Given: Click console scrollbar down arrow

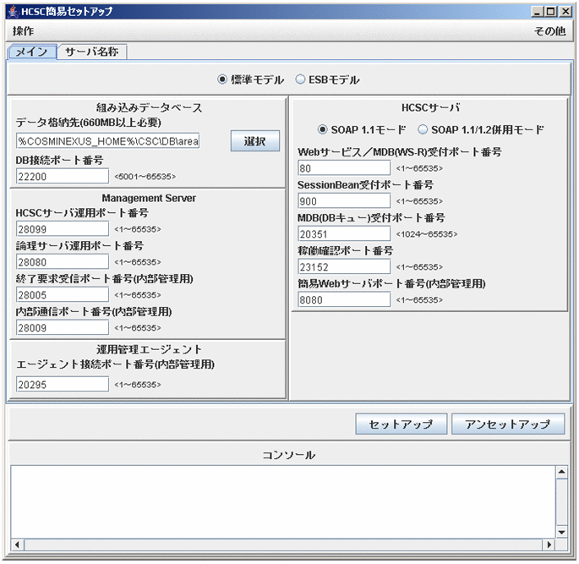Looking at the screenshot, I should [561, 532].
